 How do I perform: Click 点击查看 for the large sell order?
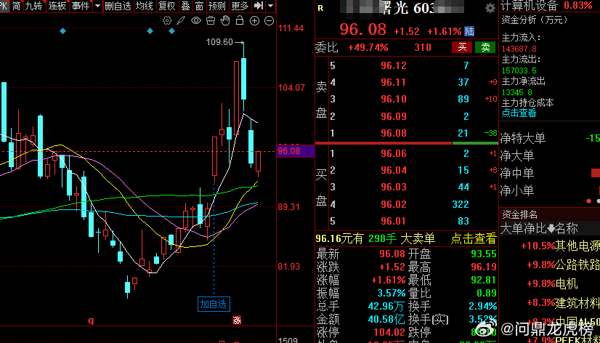point(474,239)
